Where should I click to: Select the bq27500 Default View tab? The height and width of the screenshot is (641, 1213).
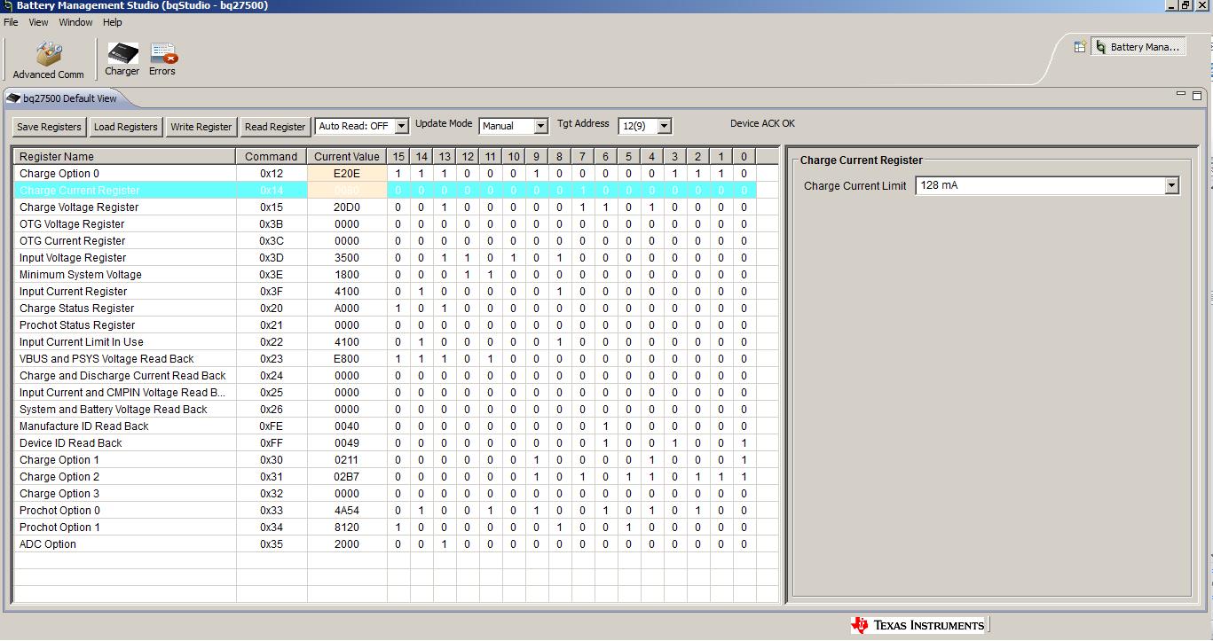point(69,99)
